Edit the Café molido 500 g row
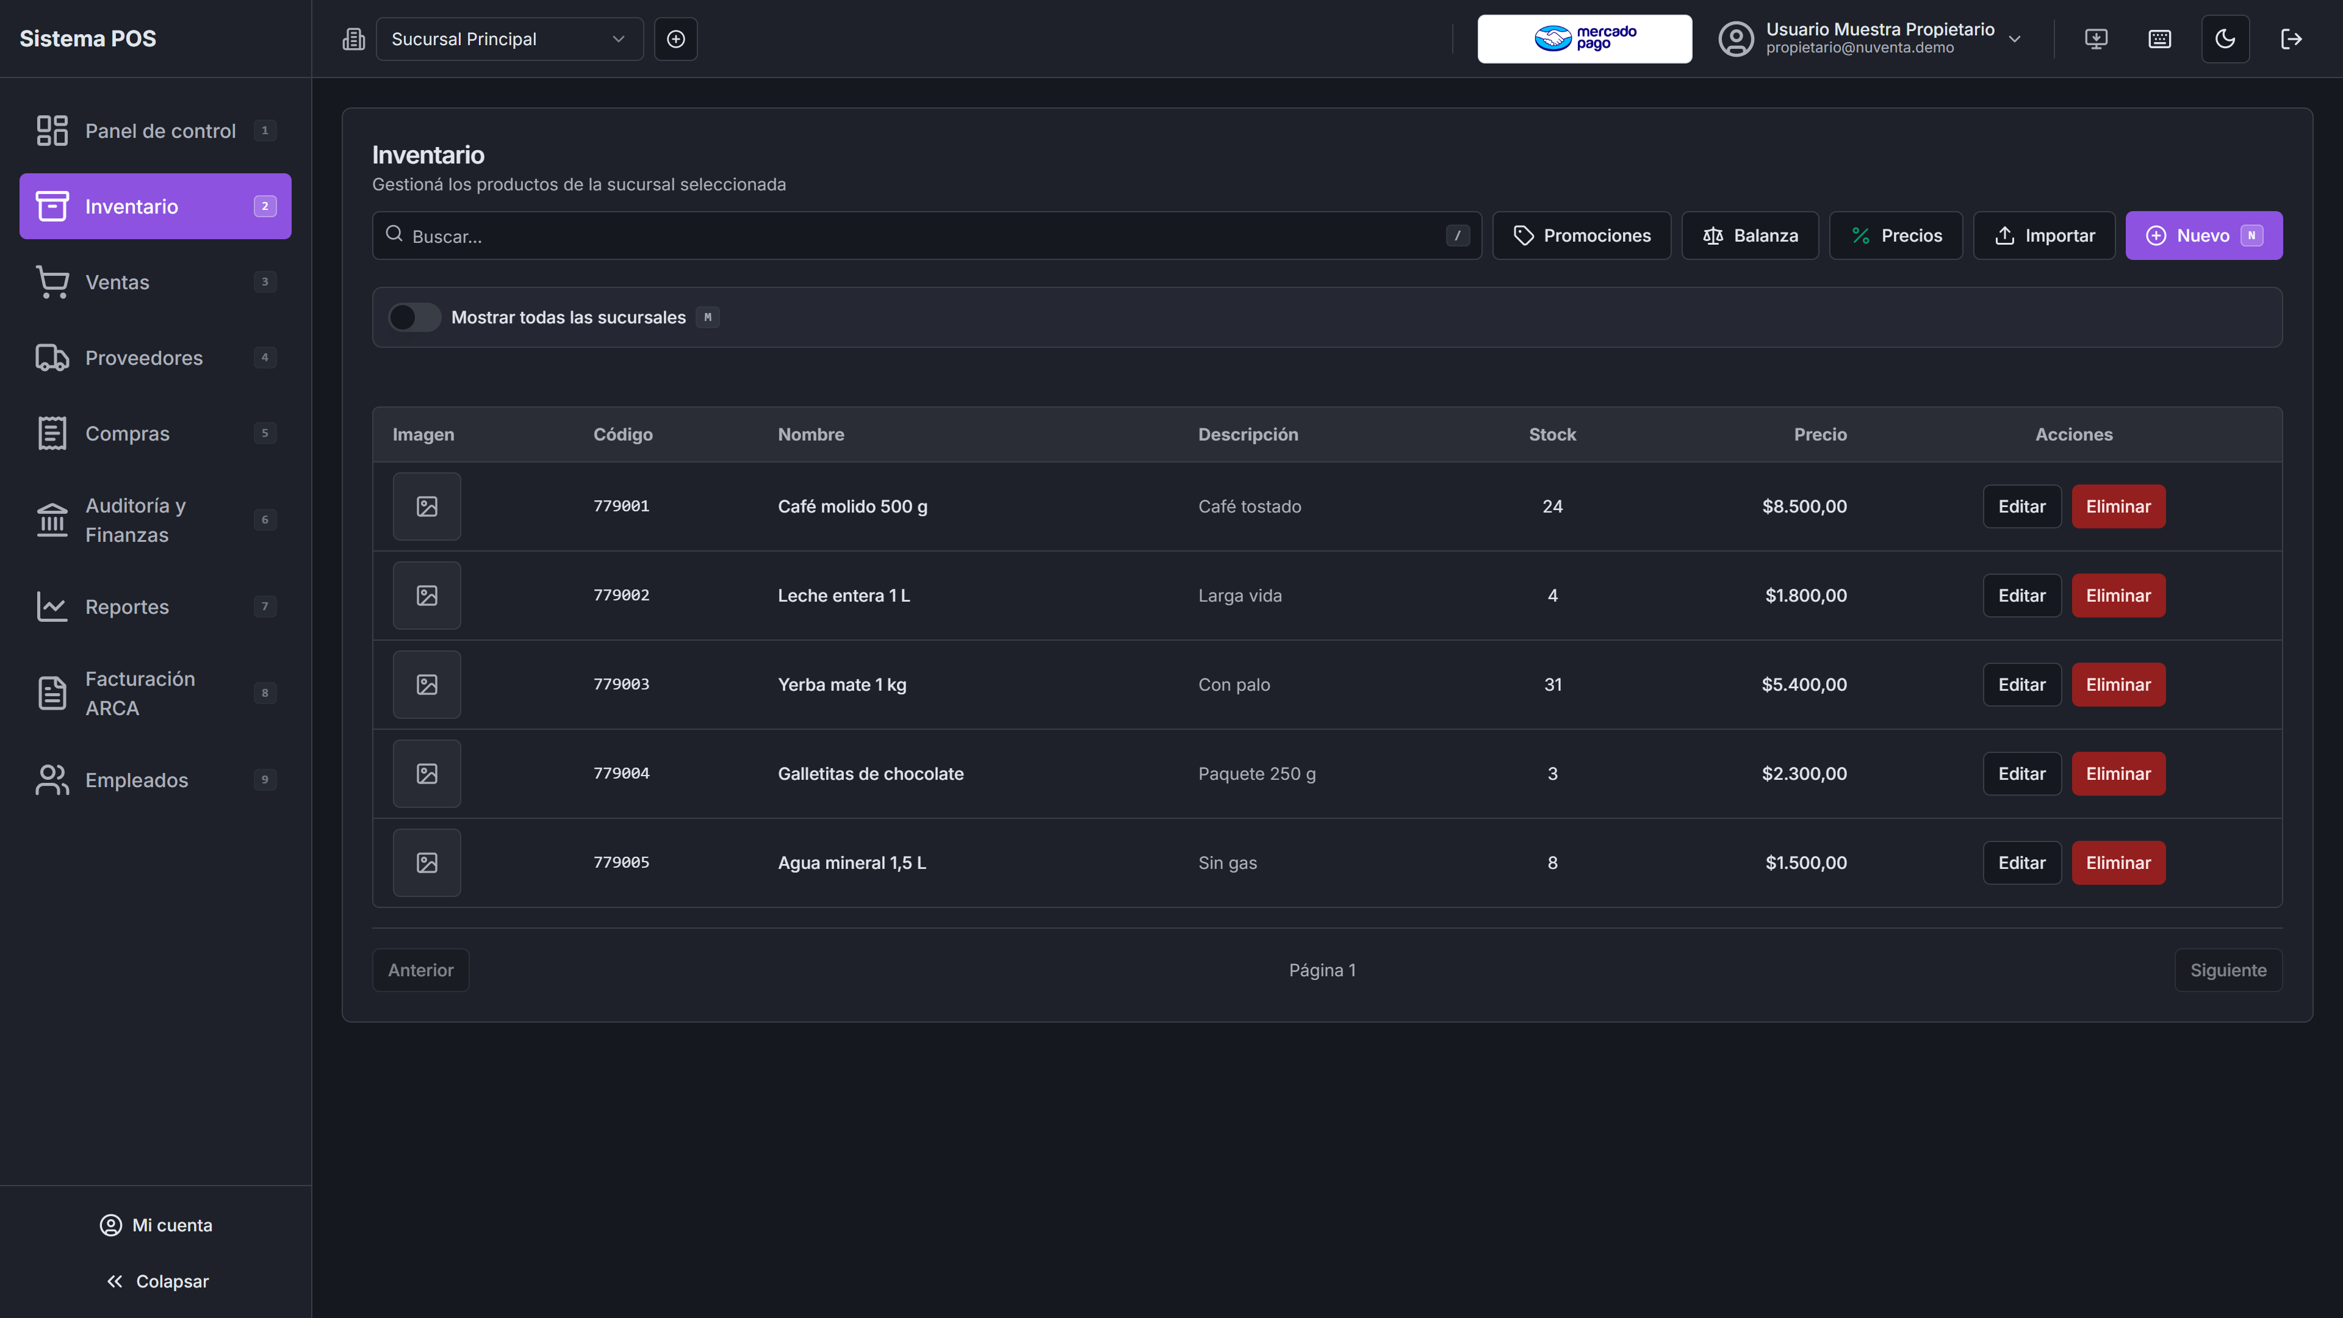This screenshot has height=1318, width=2343. pyautogui.click(x=2022, y=506)
